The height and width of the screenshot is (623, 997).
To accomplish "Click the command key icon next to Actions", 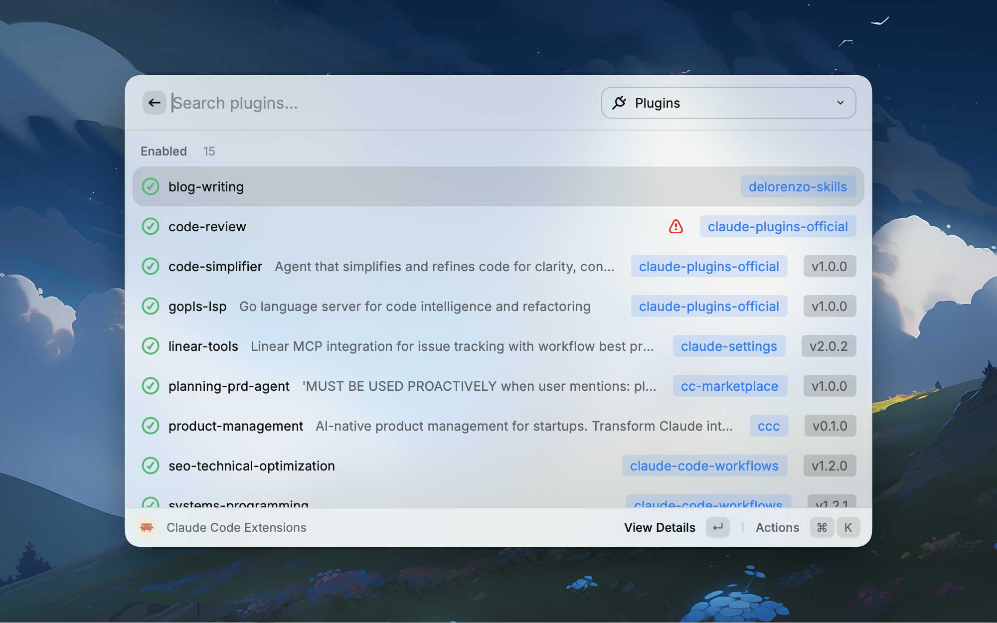I will (822, 527).
